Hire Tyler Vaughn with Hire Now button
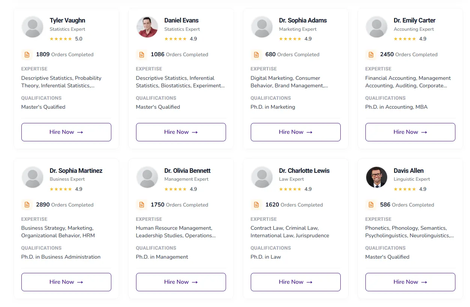Image resolution: width=470 pixels, height=307 pixels. 66,132
